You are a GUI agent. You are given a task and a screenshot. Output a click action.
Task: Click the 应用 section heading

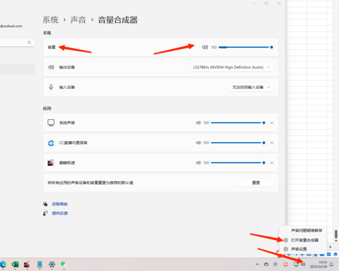[47, 108]
